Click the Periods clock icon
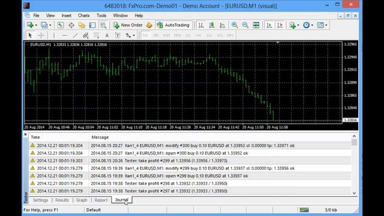 pyautogui.click(x=306, y=25)
